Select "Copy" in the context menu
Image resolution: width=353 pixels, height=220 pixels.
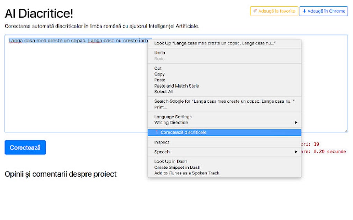[159, 74]
